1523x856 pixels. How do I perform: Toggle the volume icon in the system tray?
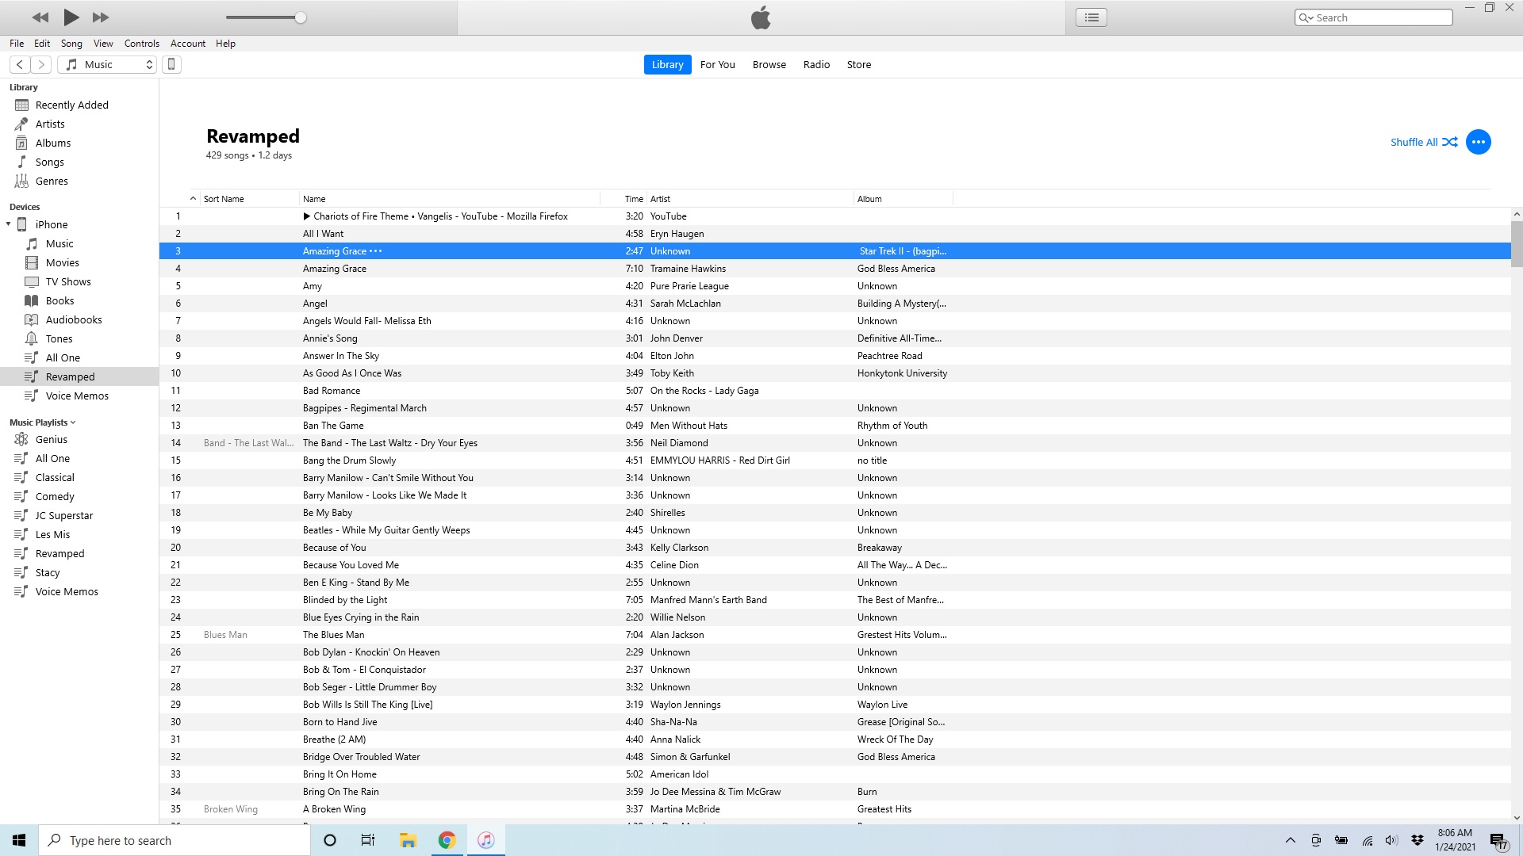[1392, 840]
